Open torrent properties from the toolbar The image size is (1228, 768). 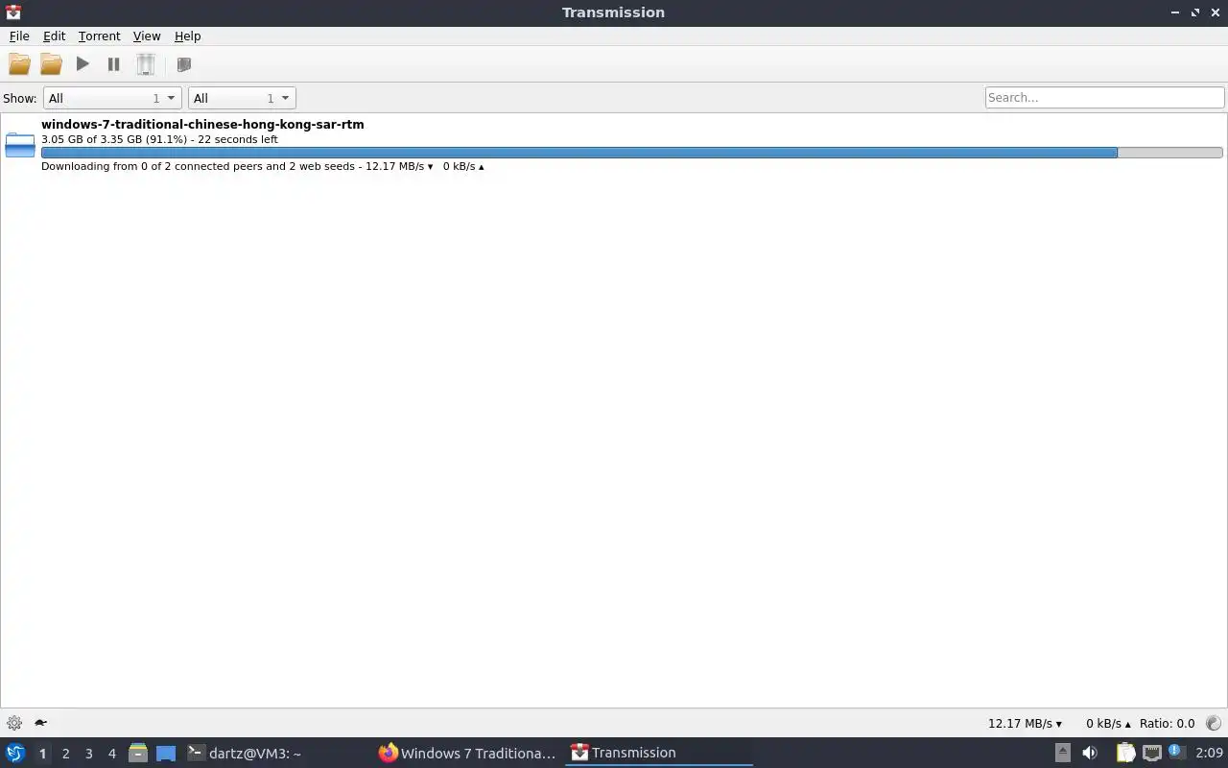coord(184,64)
